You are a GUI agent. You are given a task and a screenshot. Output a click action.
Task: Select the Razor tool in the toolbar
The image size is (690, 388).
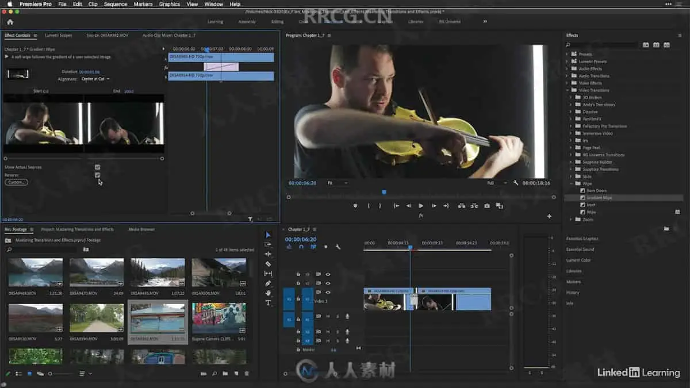[x=268, y=264]
